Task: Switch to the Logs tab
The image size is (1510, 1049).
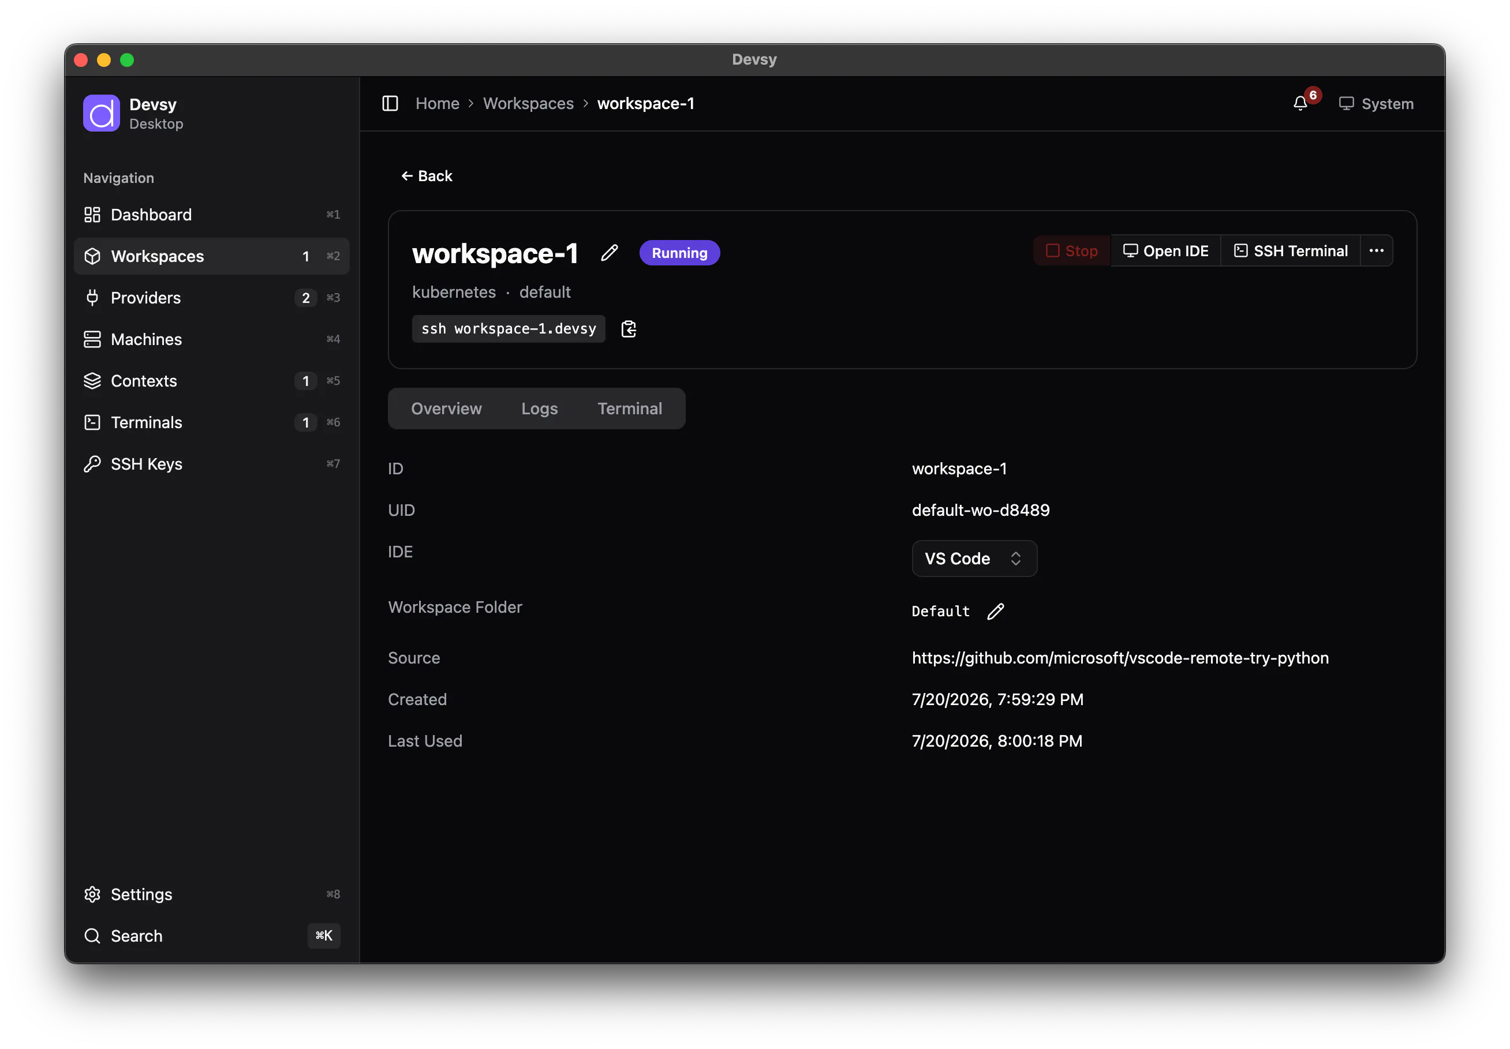Action: coord(539,408)
